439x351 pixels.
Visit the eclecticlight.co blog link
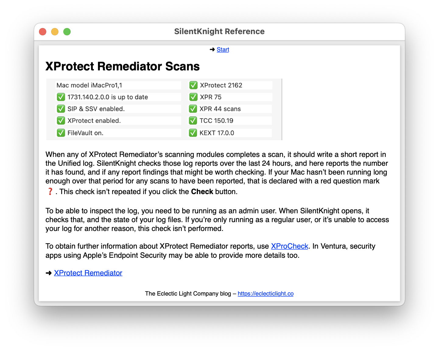tap(265, 294)
